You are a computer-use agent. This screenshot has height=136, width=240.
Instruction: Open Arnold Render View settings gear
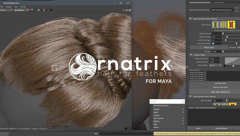(x=130, y=10)
